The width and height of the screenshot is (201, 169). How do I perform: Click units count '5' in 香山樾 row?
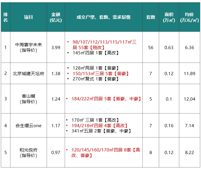151,99
